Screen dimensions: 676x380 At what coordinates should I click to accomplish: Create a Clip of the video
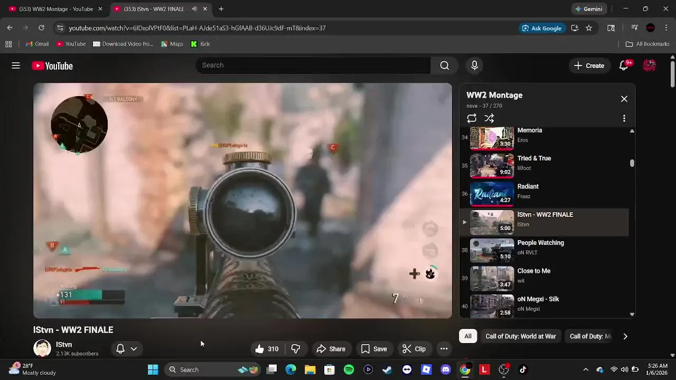point(414,349)
